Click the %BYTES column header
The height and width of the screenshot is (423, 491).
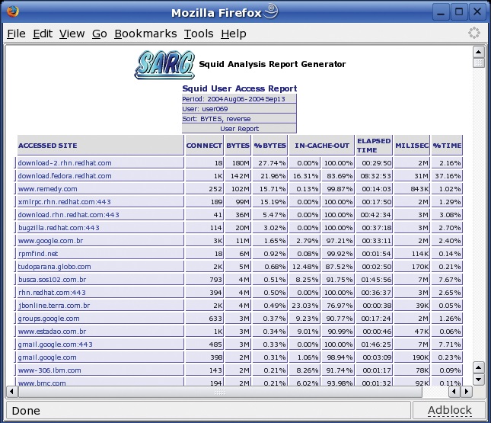(270, 145)
